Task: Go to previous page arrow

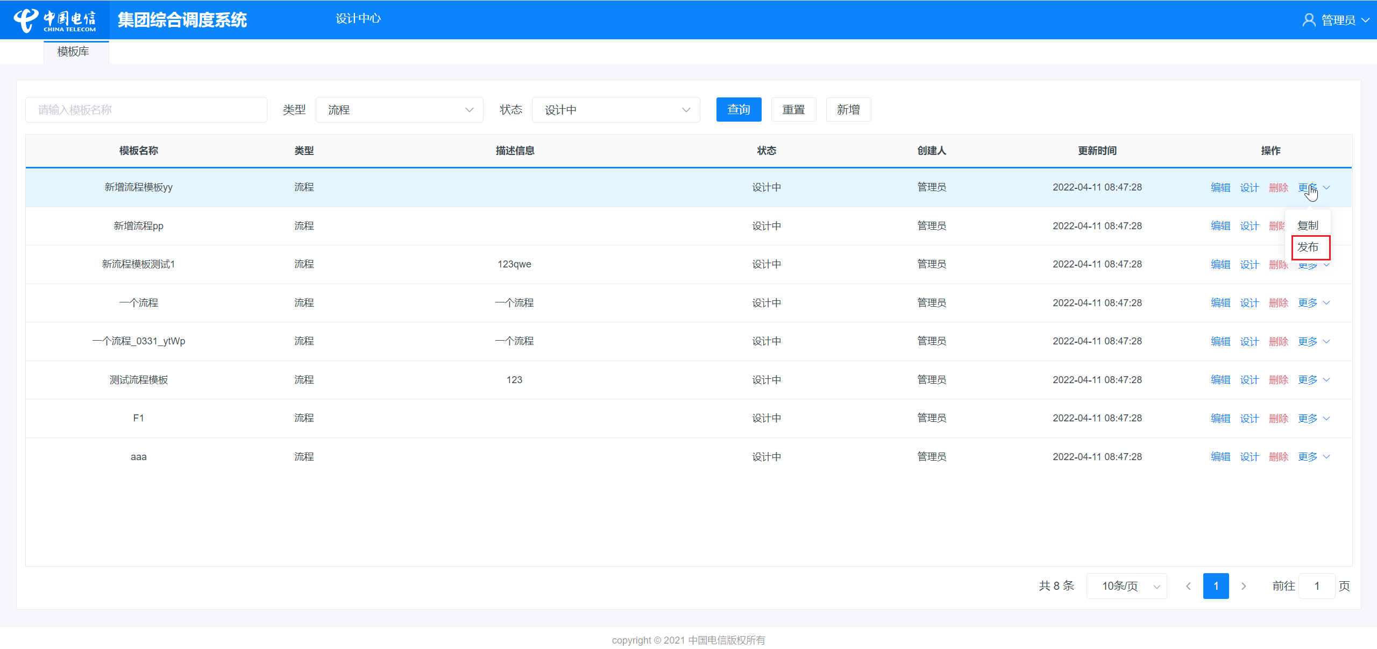Action: click(x=1188, y=586)
